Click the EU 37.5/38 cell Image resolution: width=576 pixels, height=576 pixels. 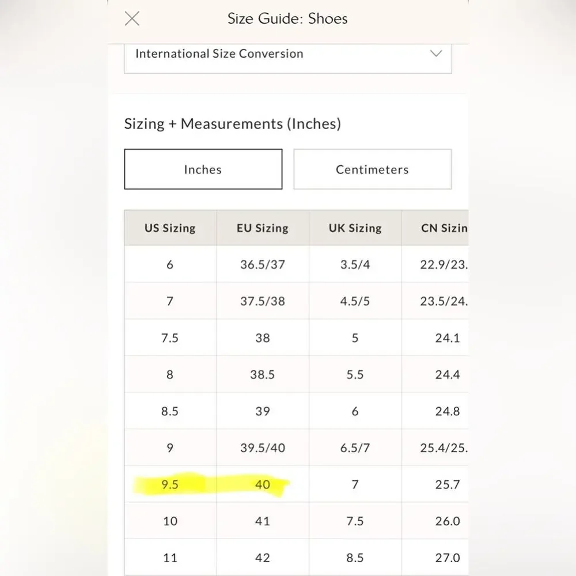pos(263,301)
